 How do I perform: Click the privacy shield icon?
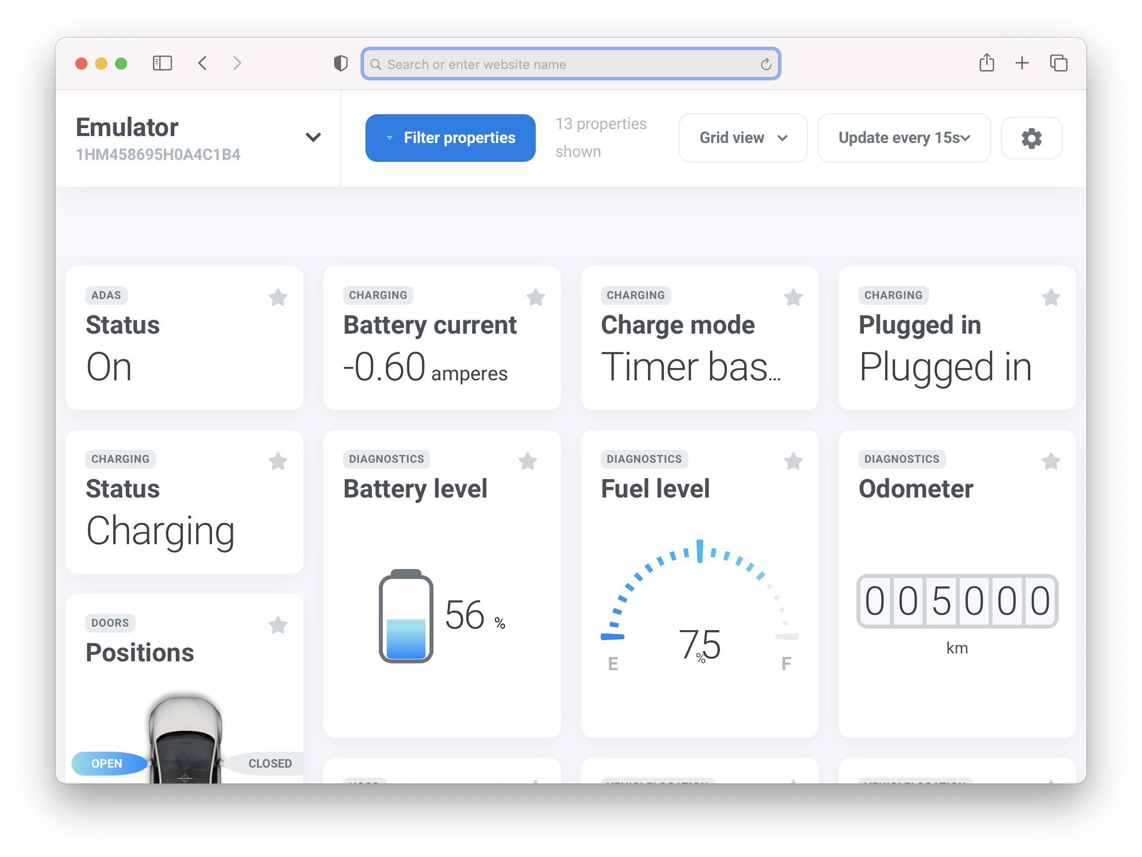pyautogui.click(x=341, y=64)
